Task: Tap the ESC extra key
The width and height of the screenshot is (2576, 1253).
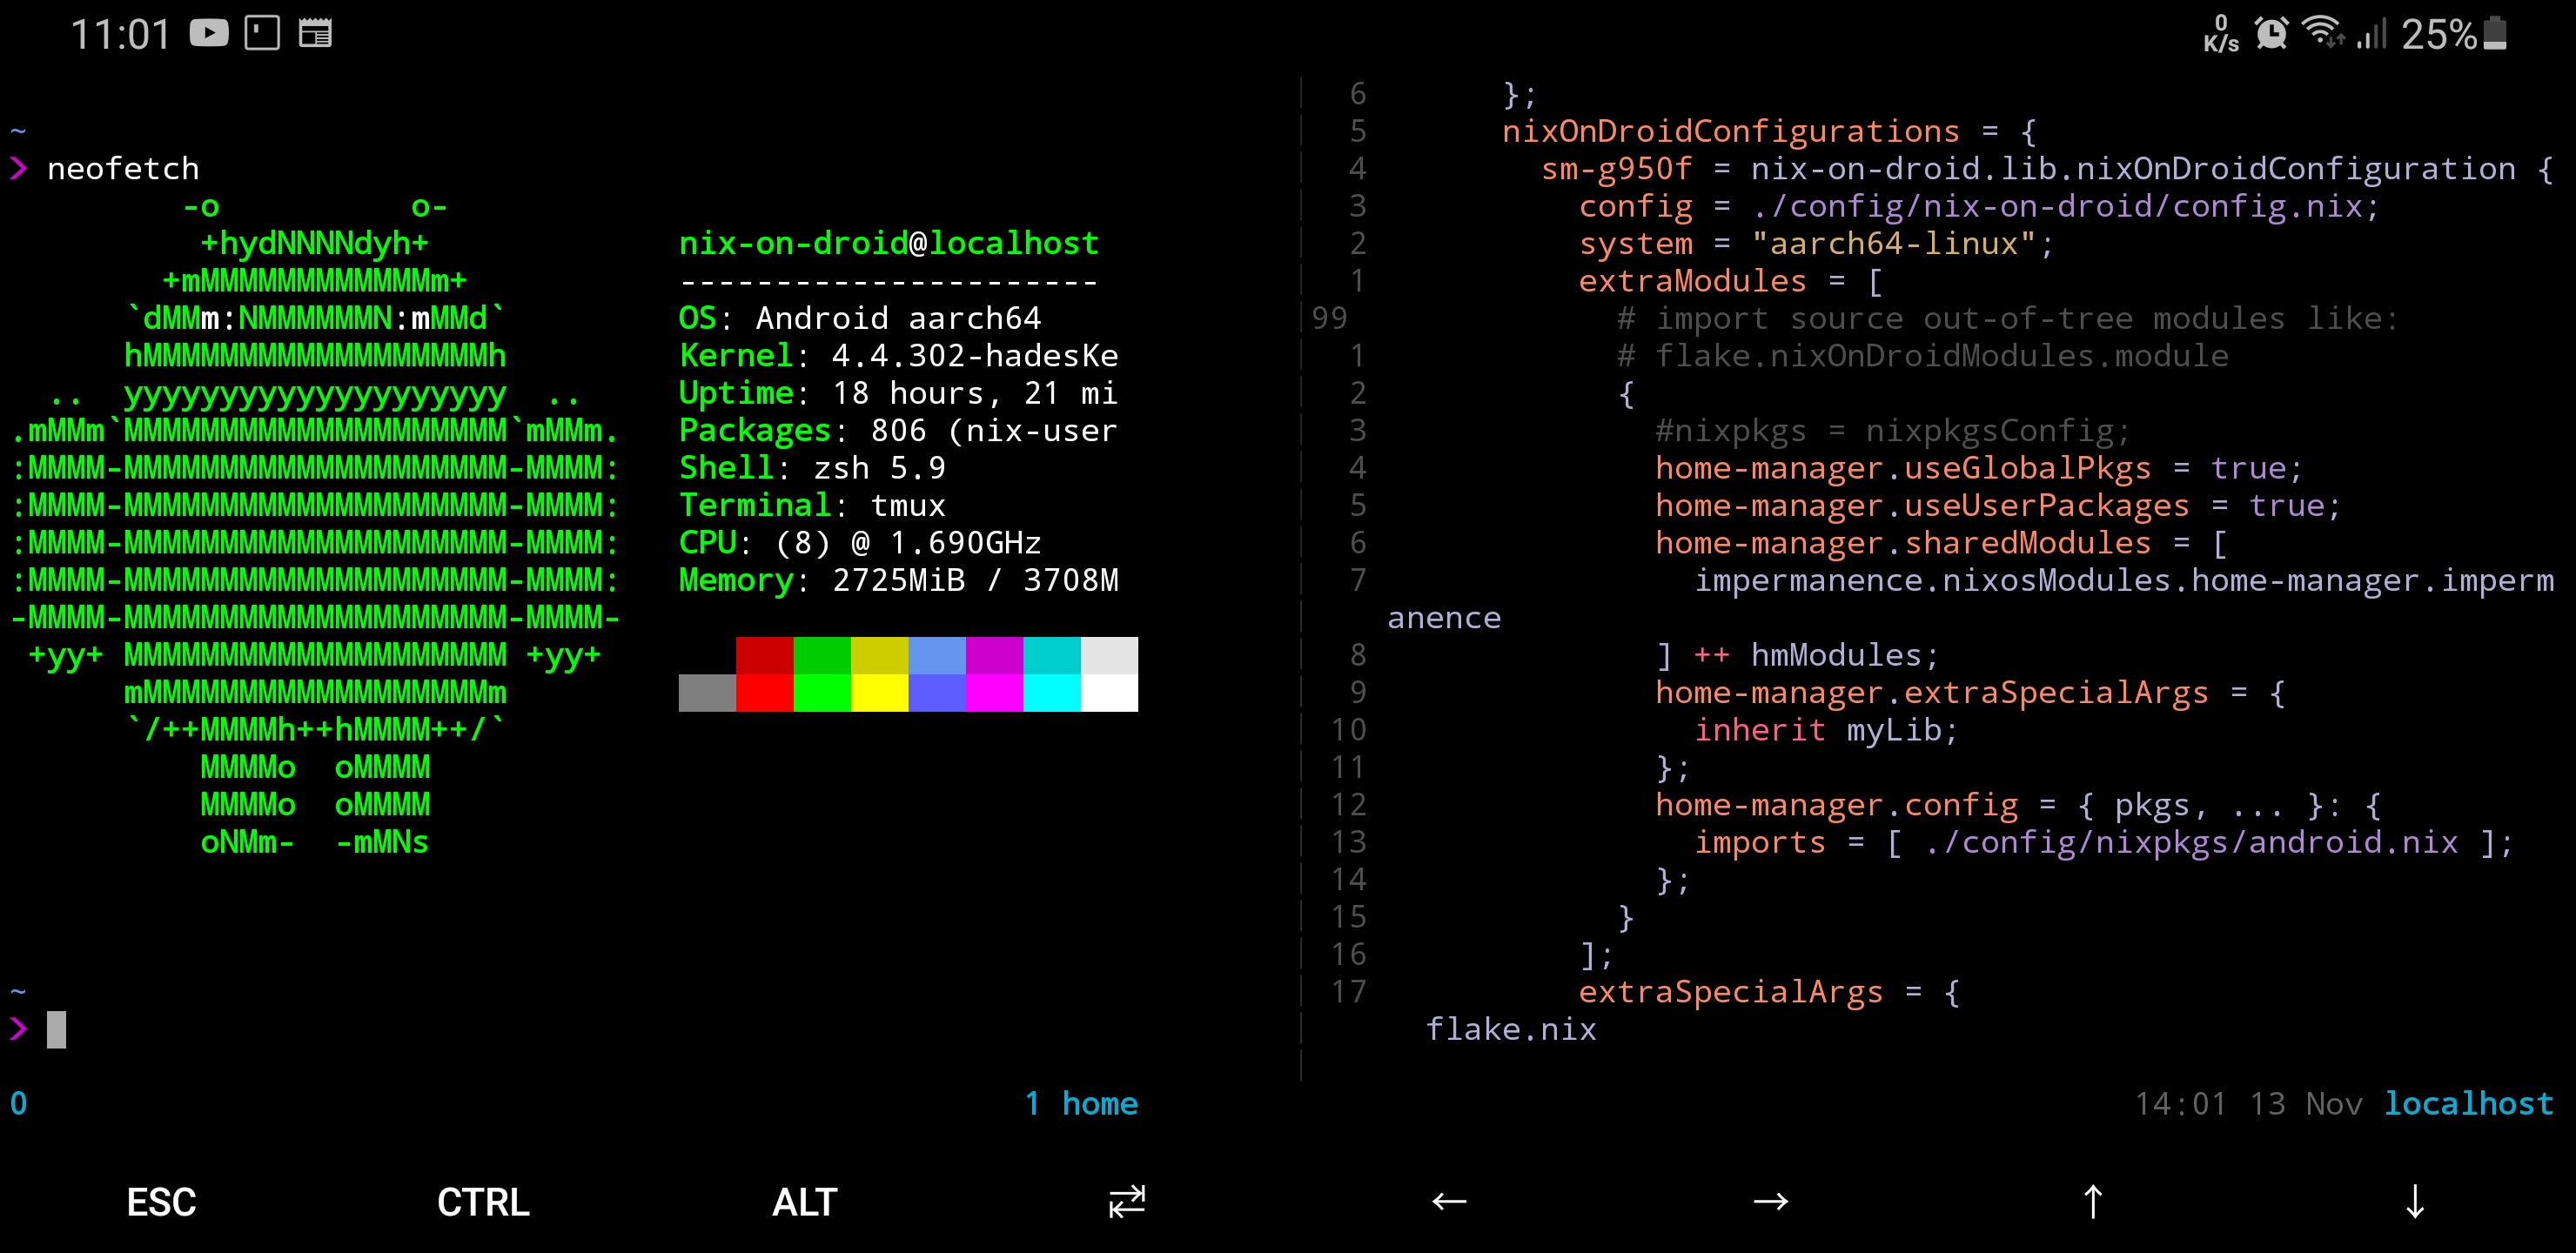Action: [x=161, y=1202]
